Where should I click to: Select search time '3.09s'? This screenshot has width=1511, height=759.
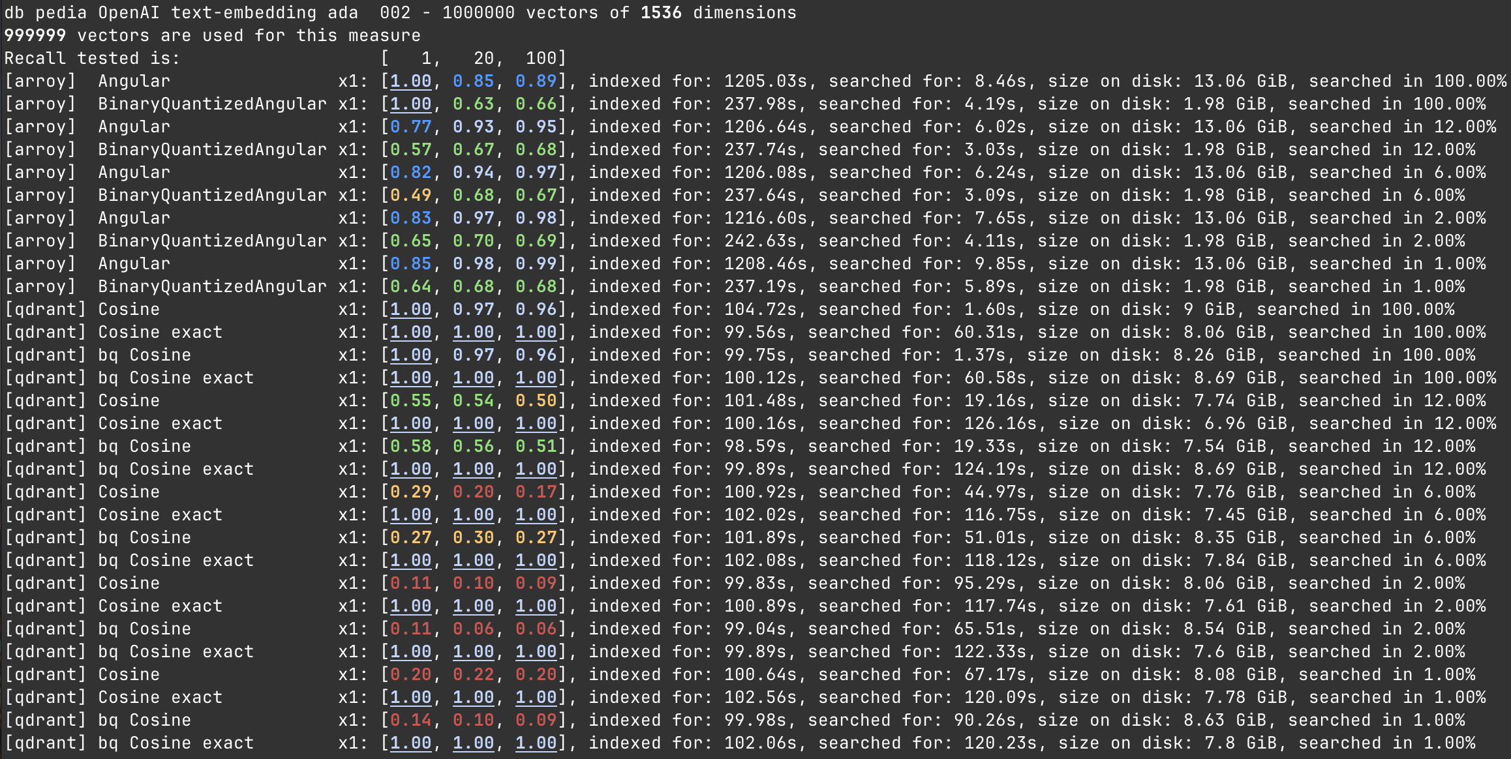990,195
